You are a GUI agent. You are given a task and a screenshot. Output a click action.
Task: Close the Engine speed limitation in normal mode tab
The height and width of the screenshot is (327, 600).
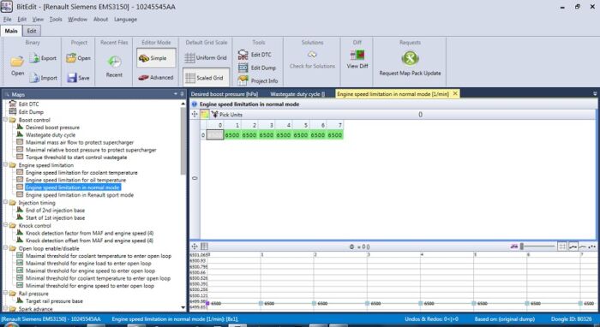pyautogui.click(x=455, y=93)
